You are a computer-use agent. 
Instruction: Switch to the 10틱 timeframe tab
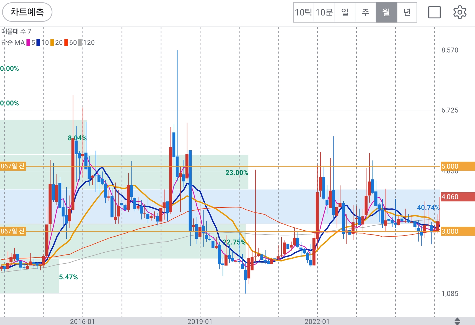304,12
